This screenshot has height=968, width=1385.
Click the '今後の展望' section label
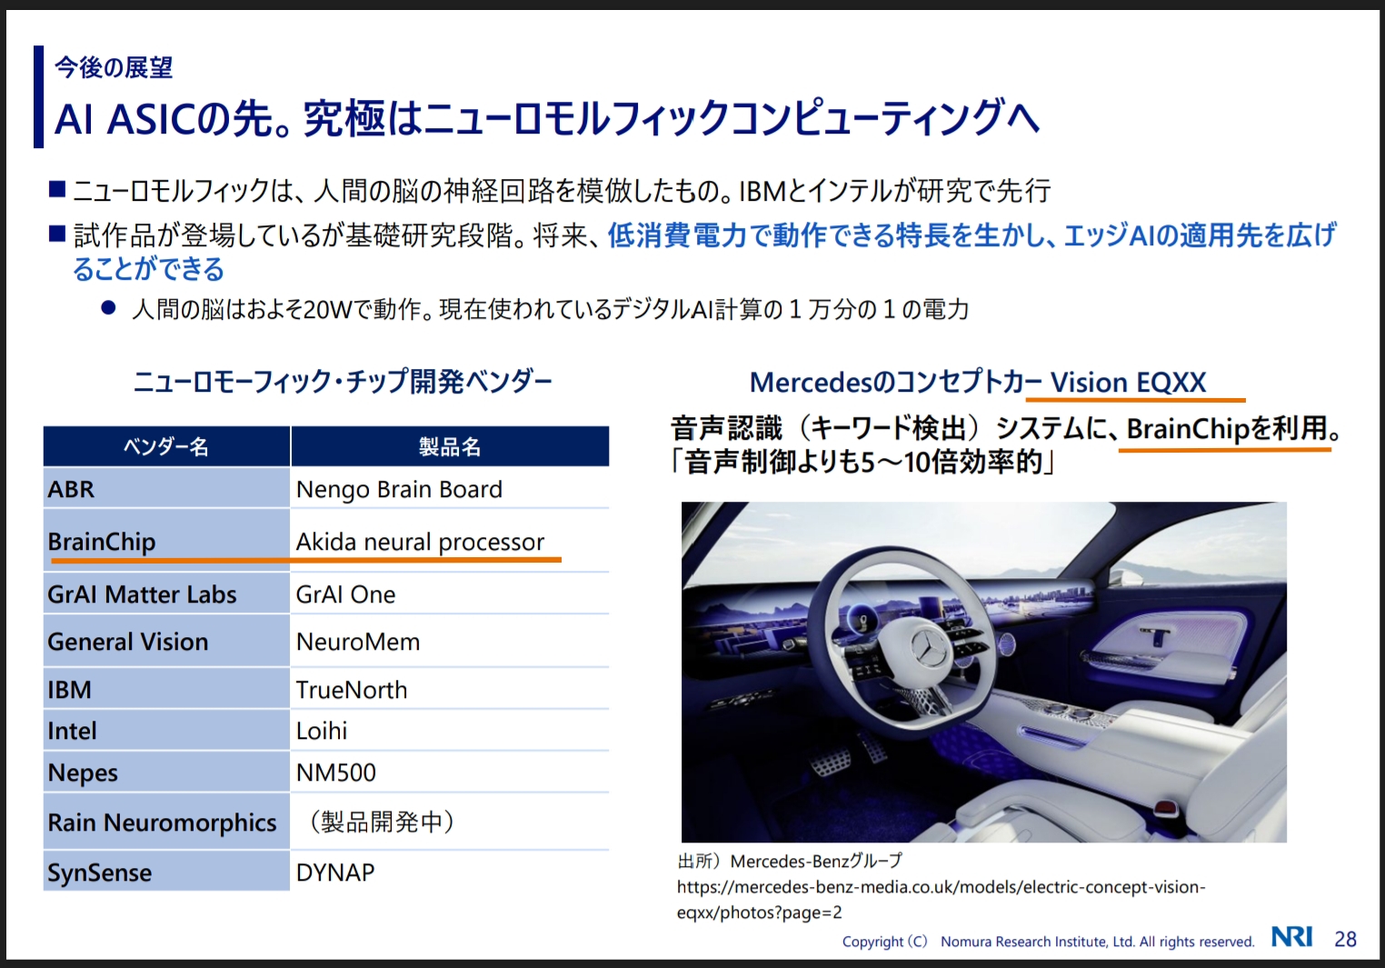click(x=114, y=67)
